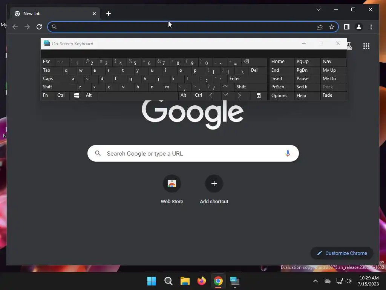Toggle the right Shift key
This screenshot has width=386, height=290.
point(251,87)
